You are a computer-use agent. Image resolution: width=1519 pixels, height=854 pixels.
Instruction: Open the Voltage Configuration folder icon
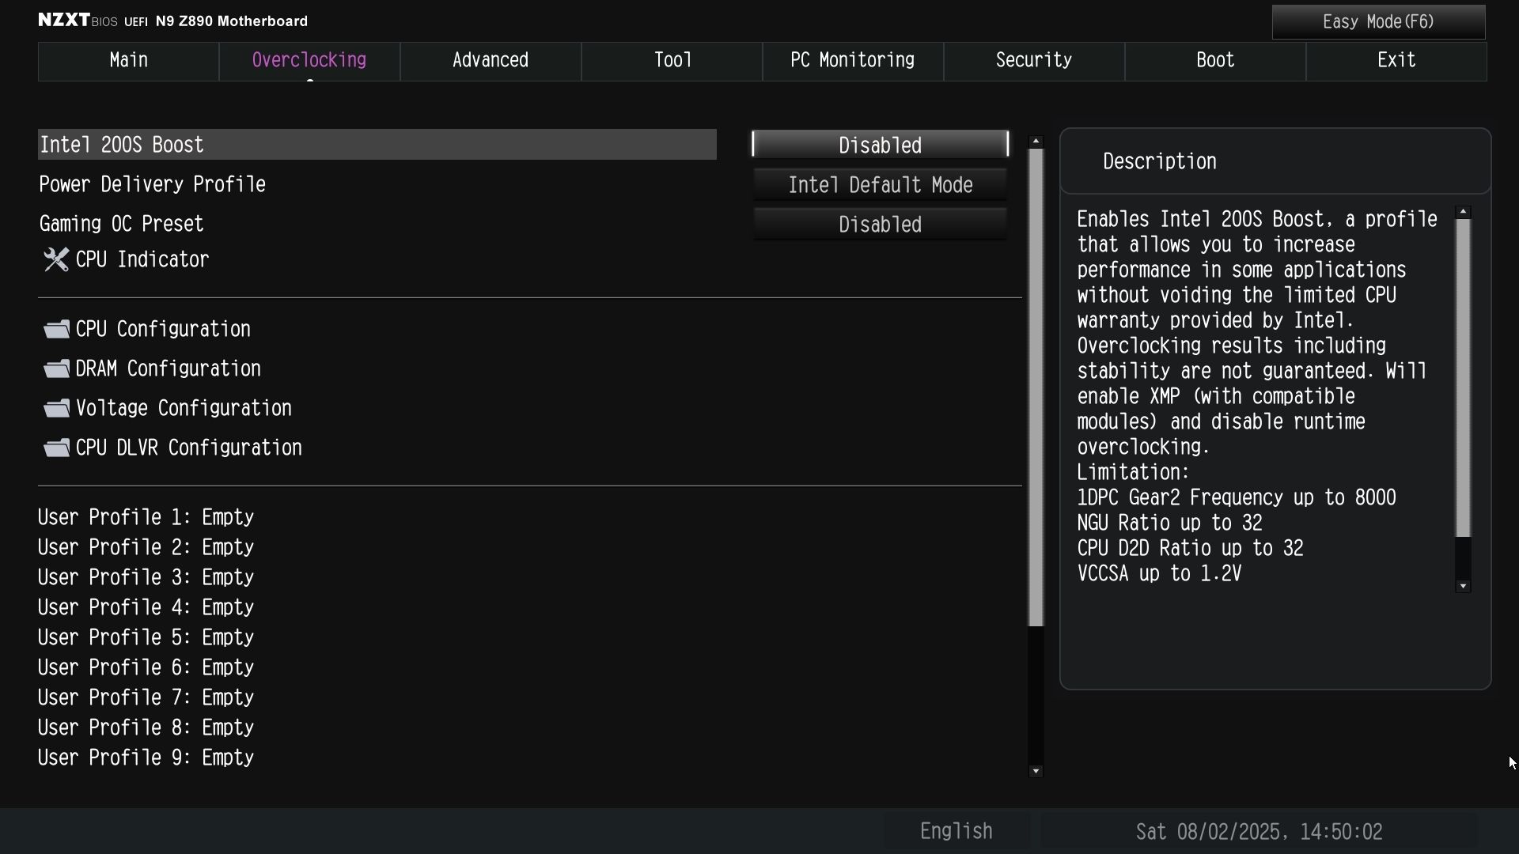point(56,408)
